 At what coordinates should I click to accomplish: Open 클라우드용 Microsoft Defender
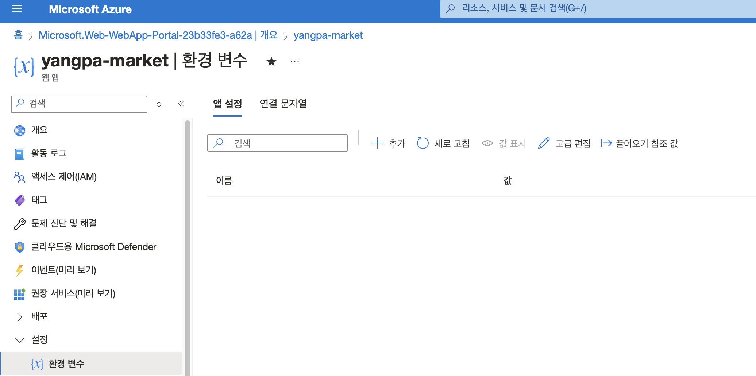94,247
